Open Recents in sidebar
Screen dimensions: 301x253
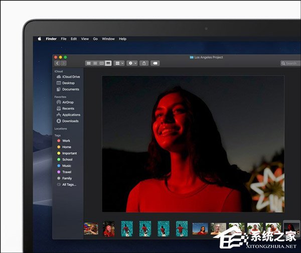point(65,108)
